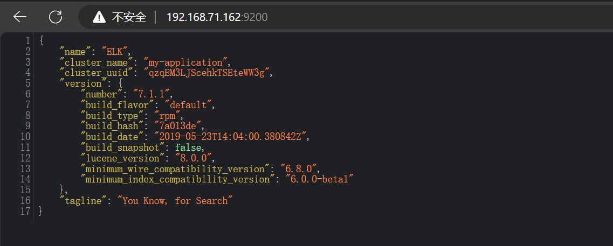
Task: Select the "ELK" value
Action: tap(114, 52)
